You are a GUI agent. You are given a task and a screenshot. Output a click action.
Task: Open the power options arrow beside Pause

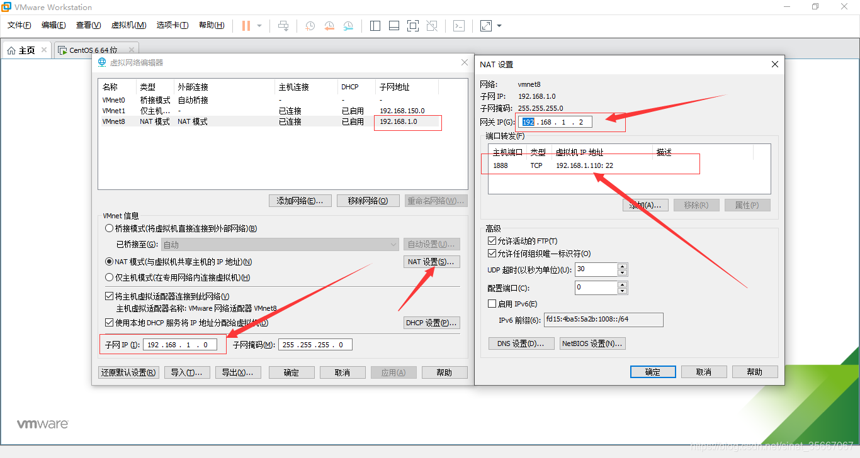[x=259, y=26]
